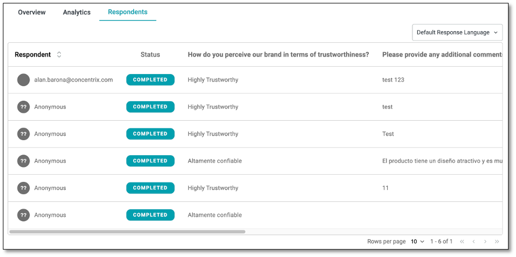Click the last Anonymous respondent avatar
The image size is (516, 257).
[x=23, y=215]
